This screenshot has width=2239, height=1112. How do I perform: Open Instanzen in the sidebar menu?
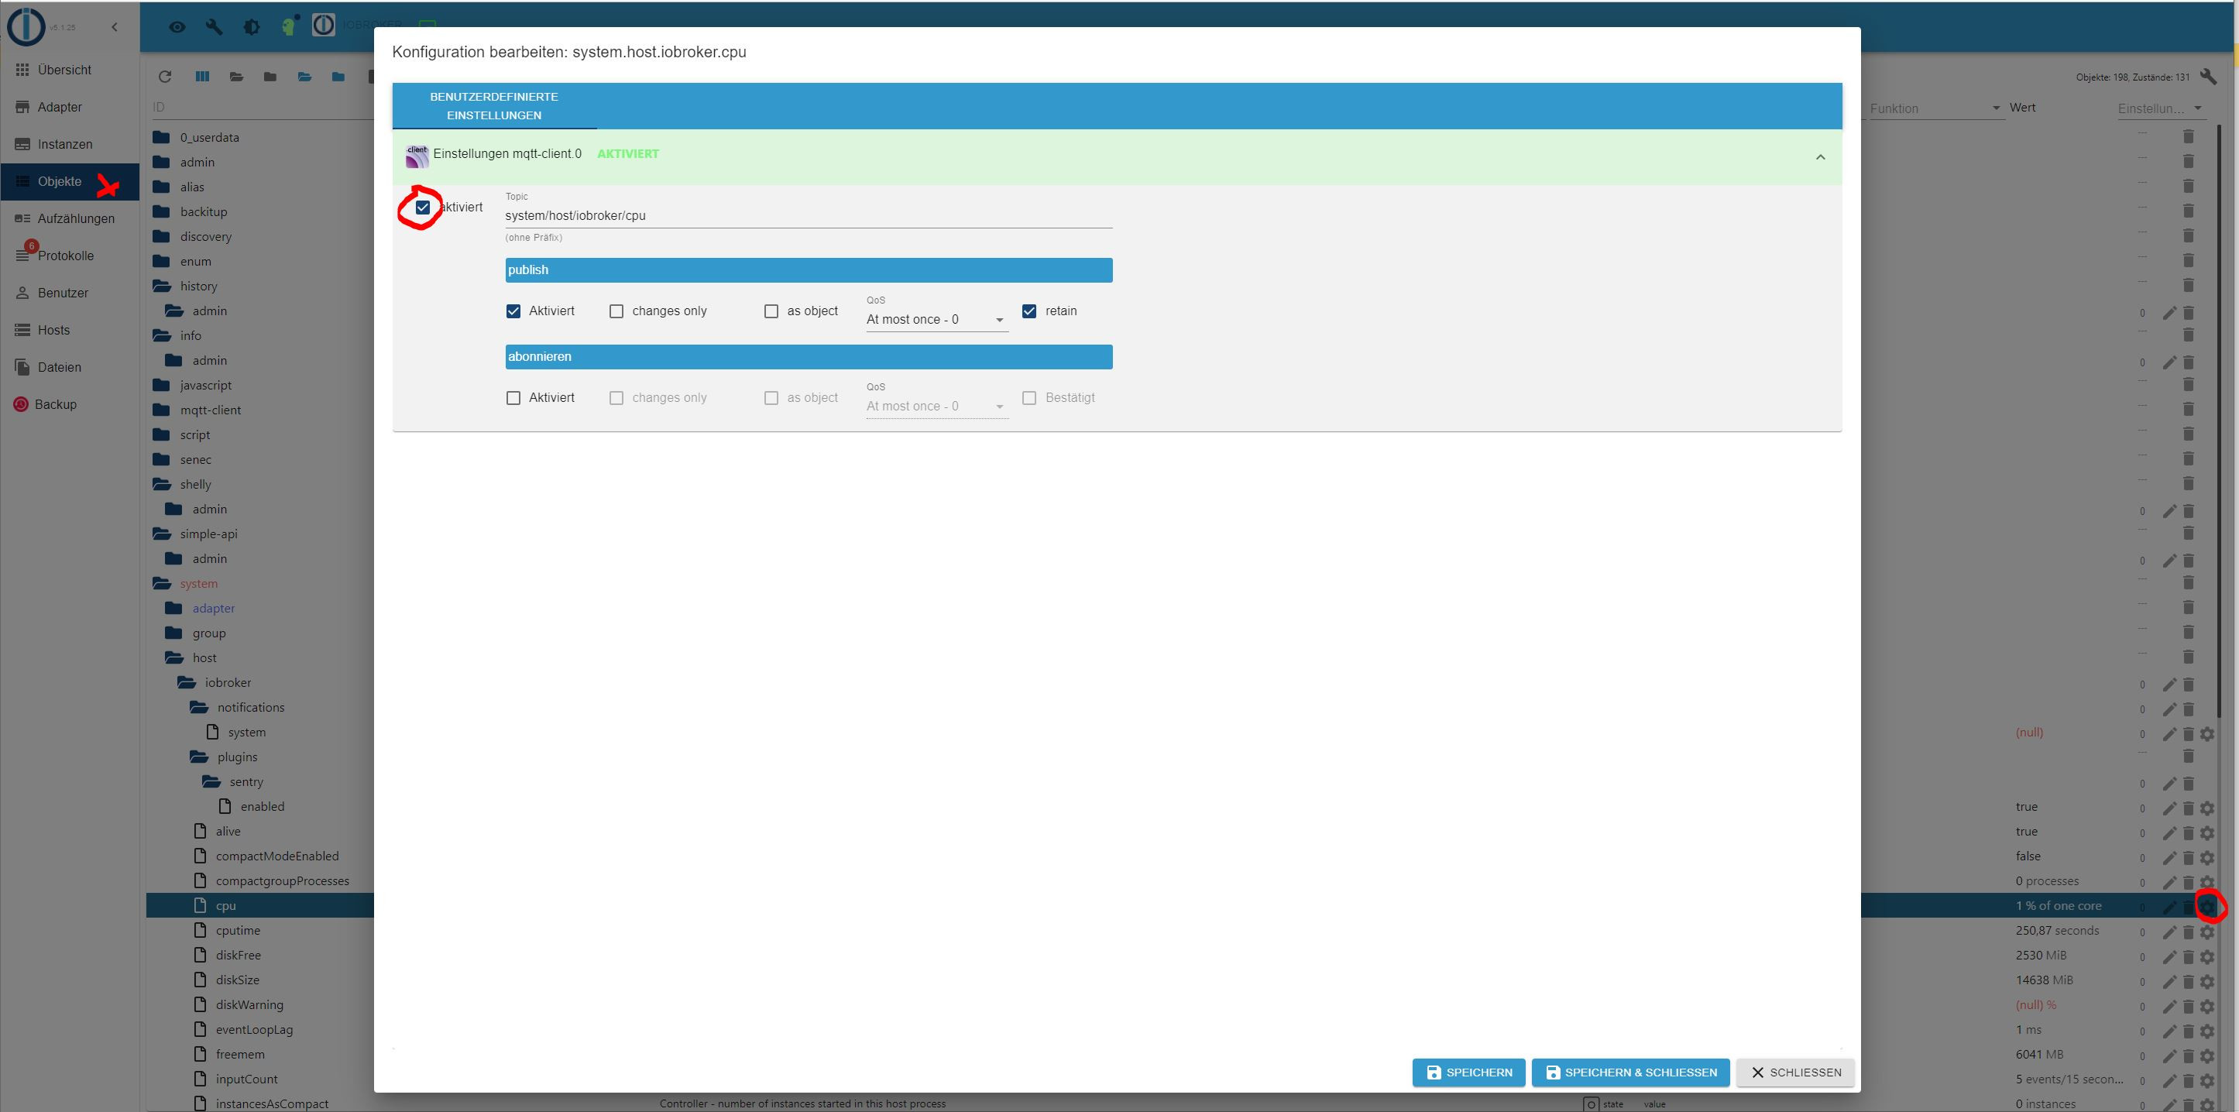coord(65,144)
